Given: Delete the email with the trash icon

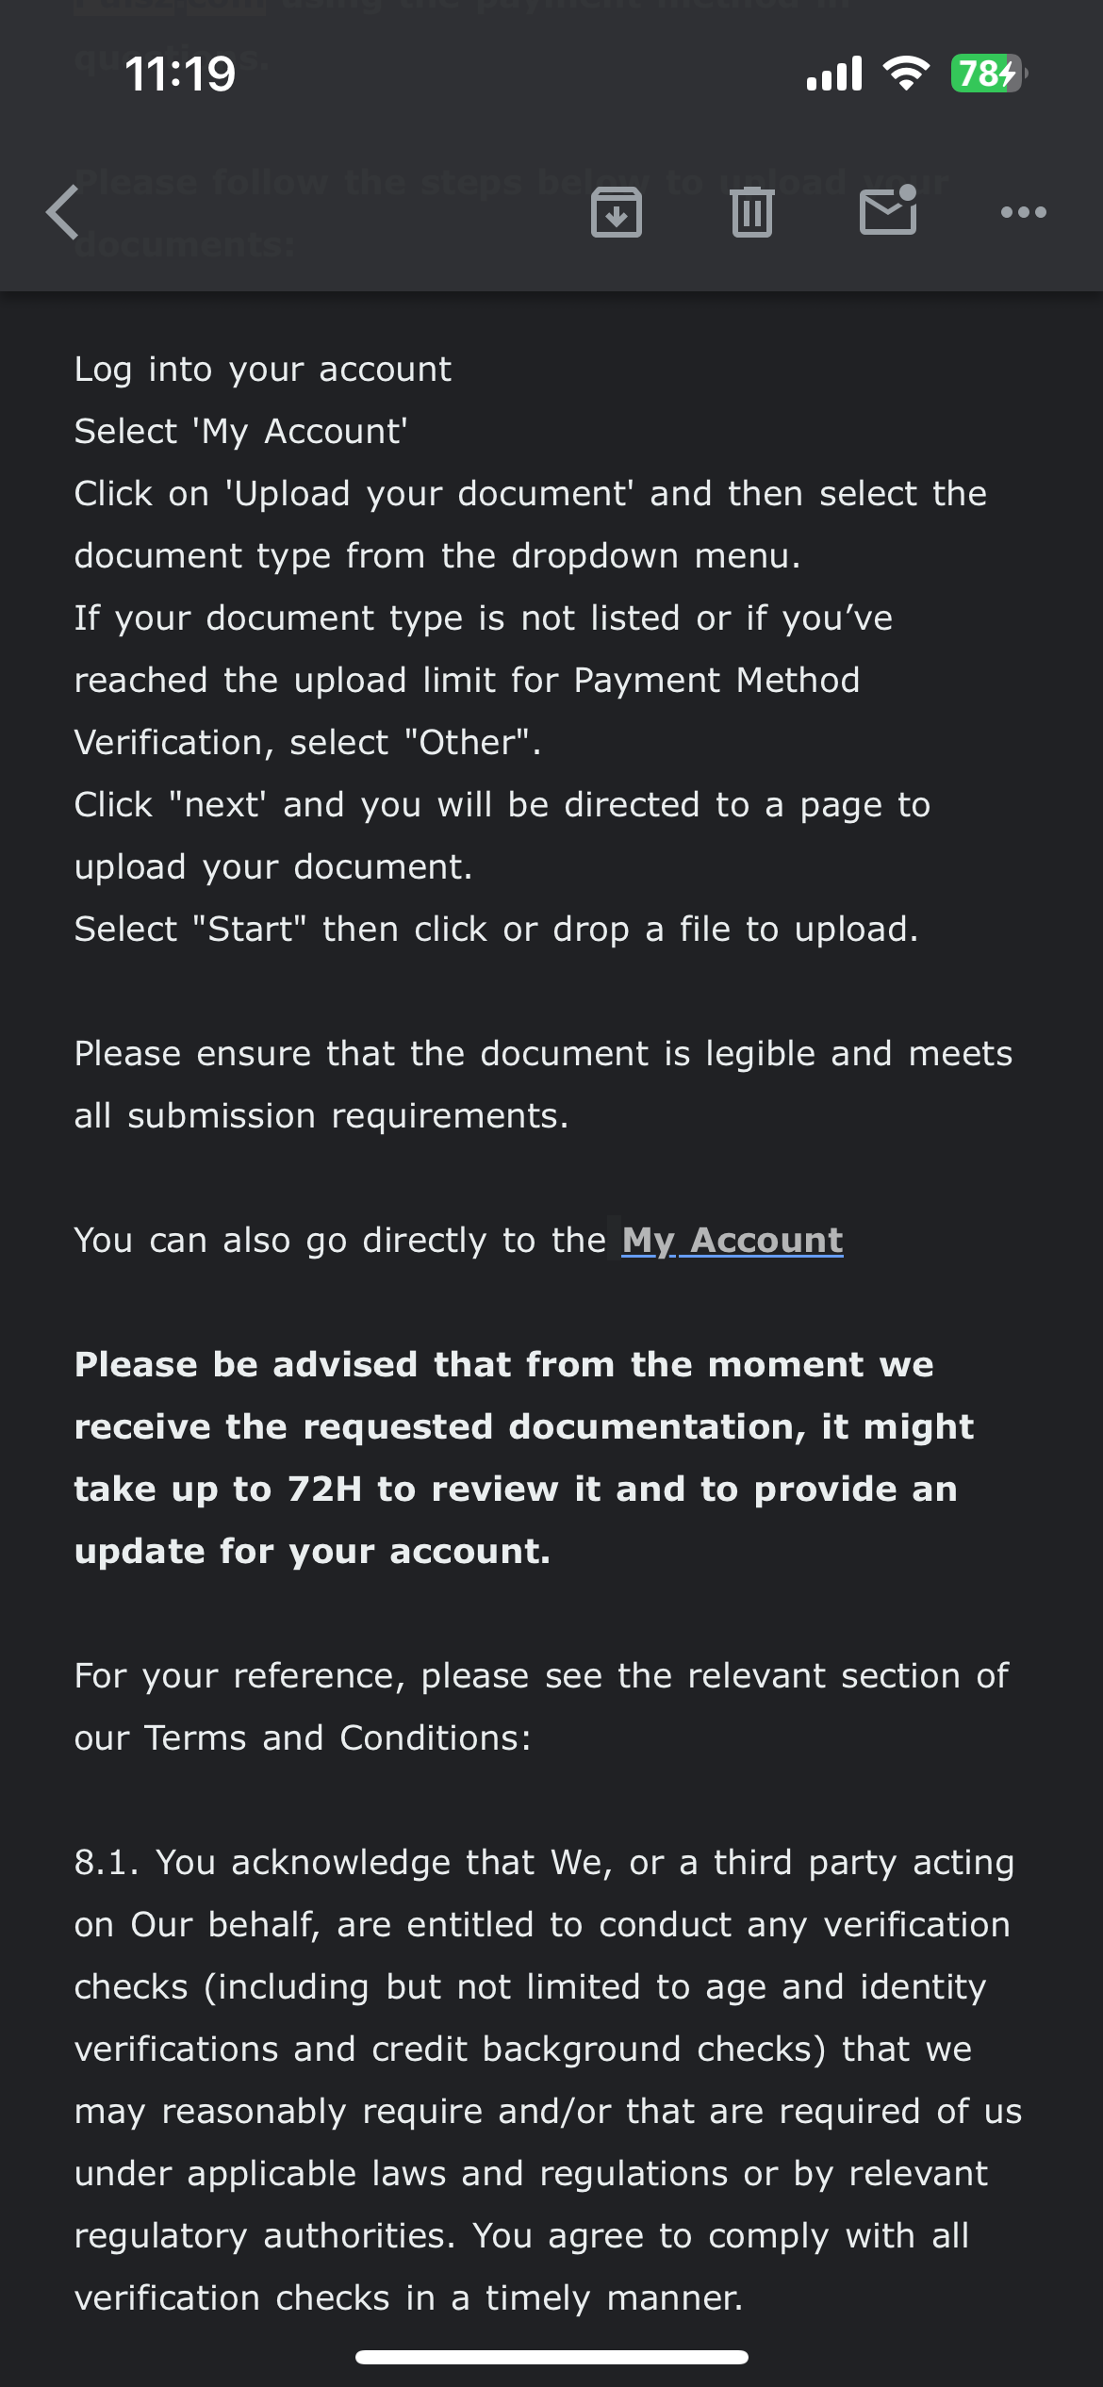Looking at the screenshot, I should pos(751,212).
